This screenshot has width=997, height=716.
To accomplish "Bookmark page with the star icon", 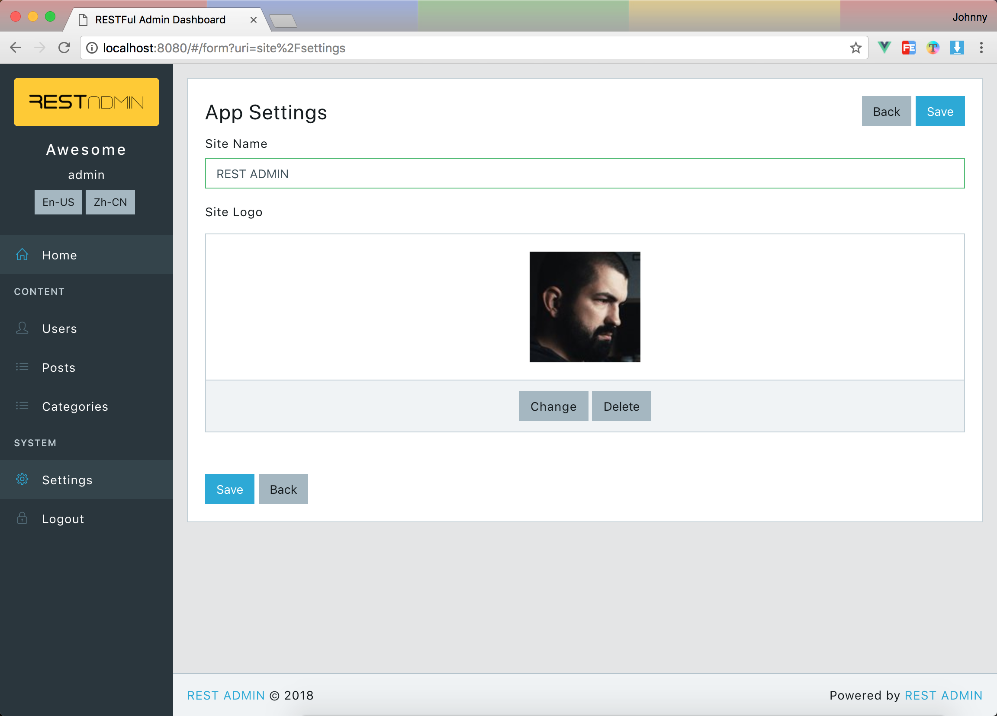I will pyautogui.click(x=855, y=48).
